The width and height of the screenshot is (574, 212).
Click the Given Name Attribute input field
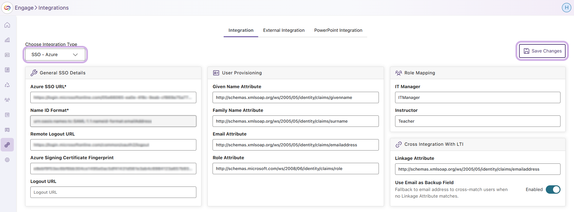[x=296, y=97]
